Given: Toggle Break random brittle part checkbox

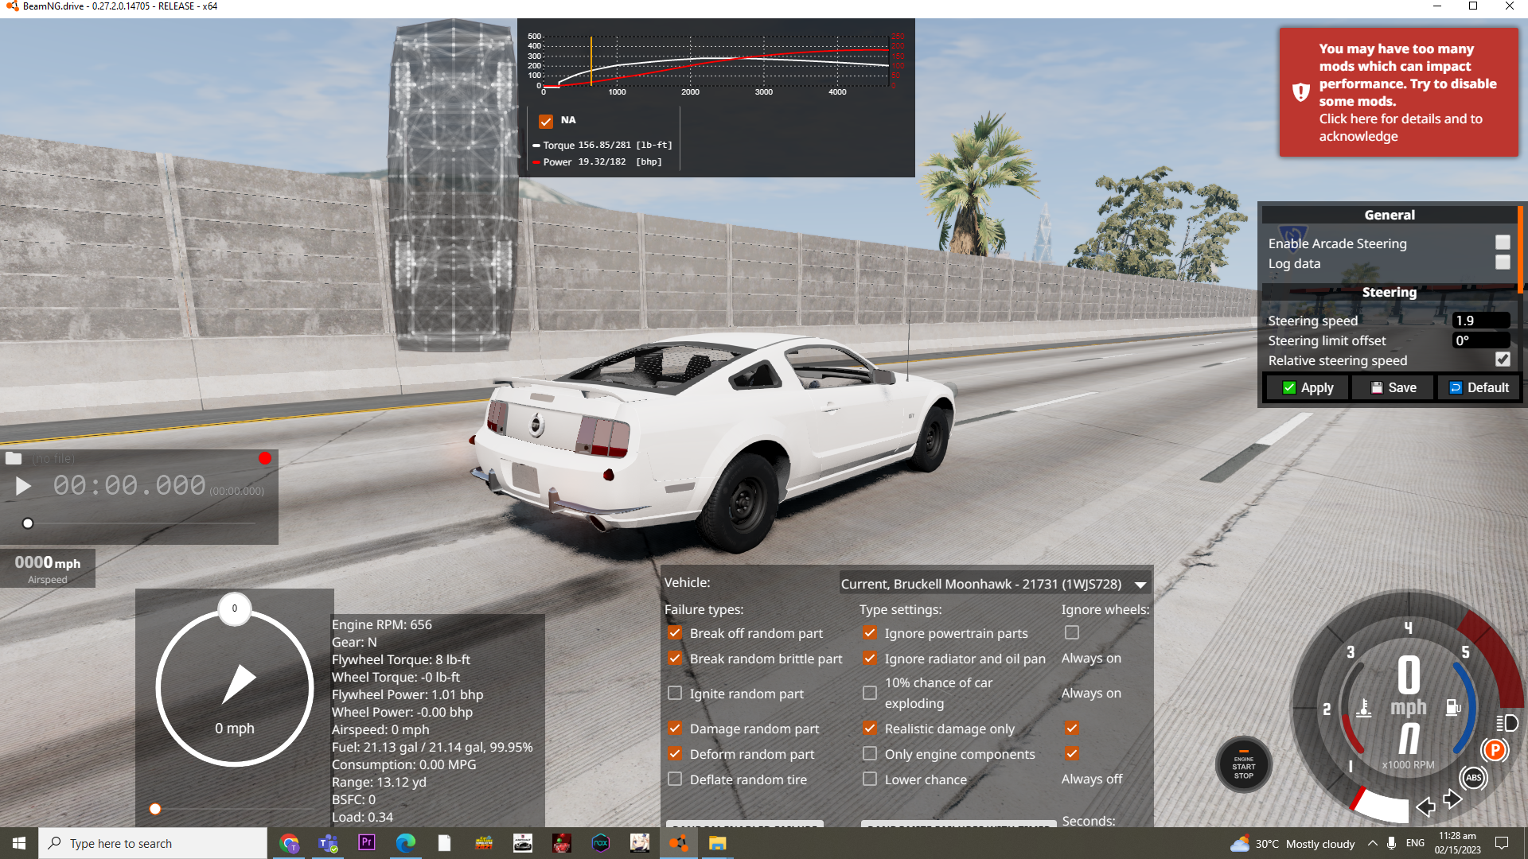Looking at the screenshot, I should click(675, 659).
